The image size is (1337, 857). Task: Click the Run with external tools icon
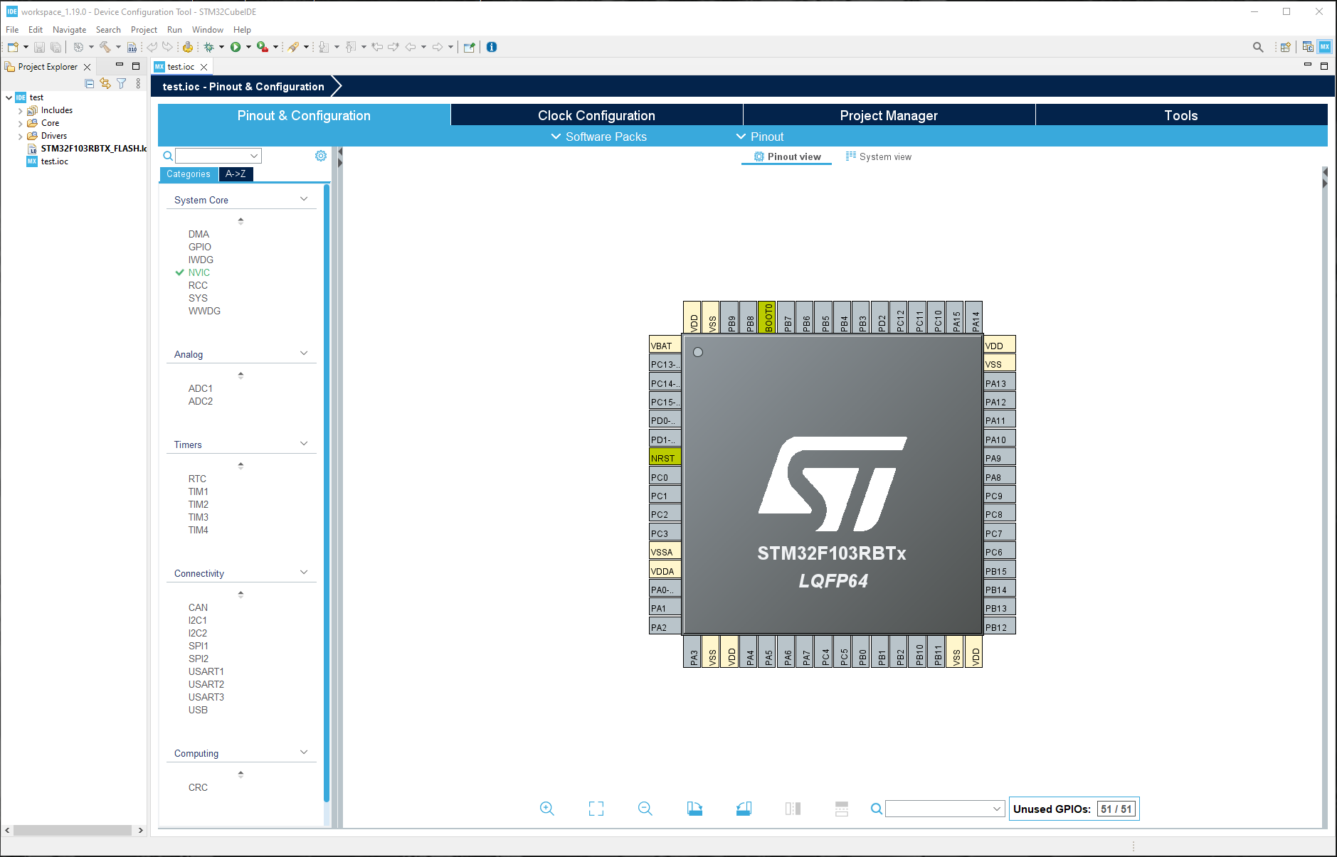click(x=263, y=47)
